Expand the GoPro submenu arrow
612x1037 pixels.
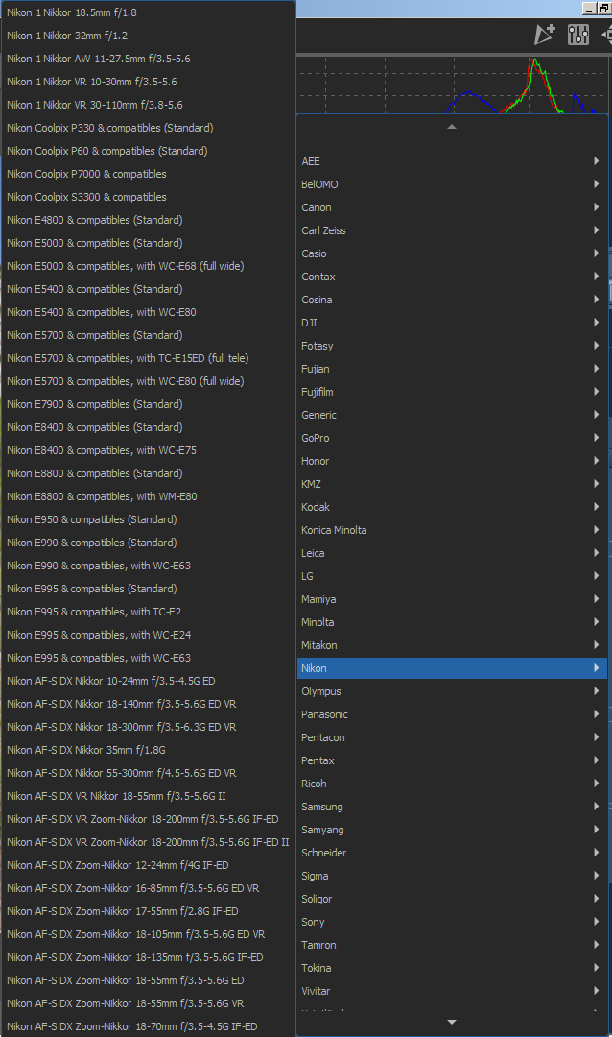(596, 438)
